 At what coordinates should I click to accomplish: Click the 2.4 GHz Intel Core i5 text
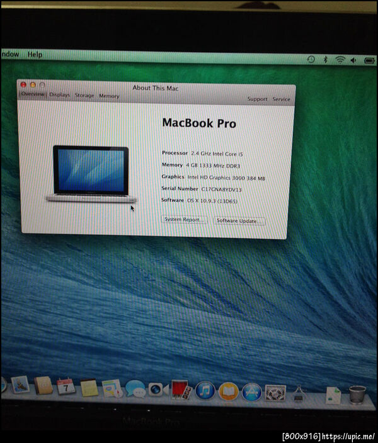217,154
